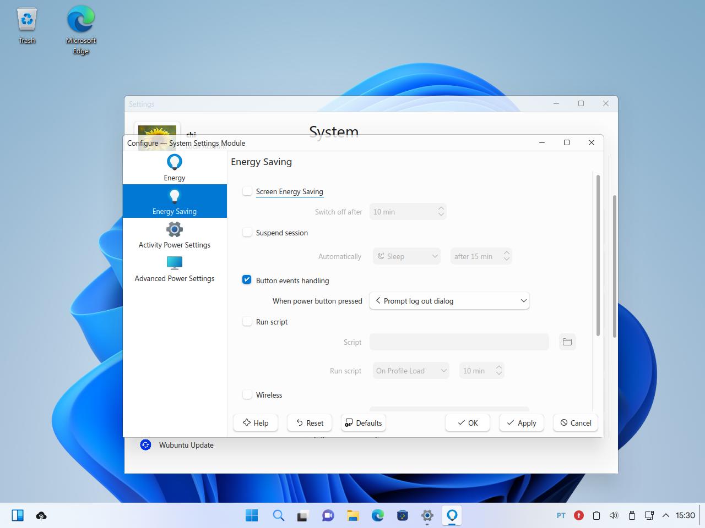Screen dimensions: 705x528
Task: Open the Energy section in sidebar
Action: click(175, 168)
